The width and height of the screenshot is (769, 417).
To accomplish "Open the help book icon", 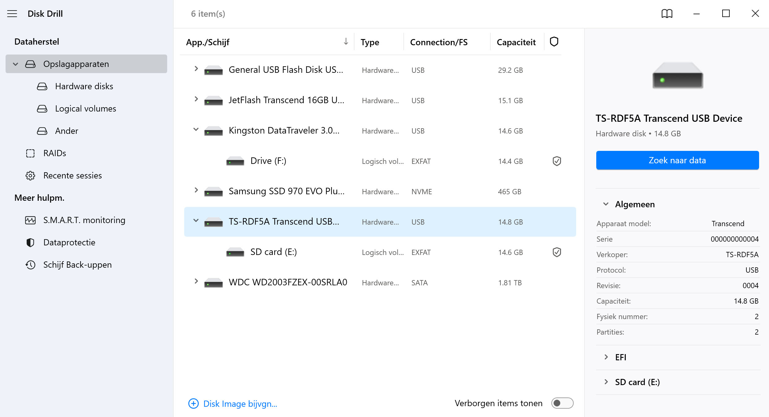I will pyautogui.click(x=667, y=14).
